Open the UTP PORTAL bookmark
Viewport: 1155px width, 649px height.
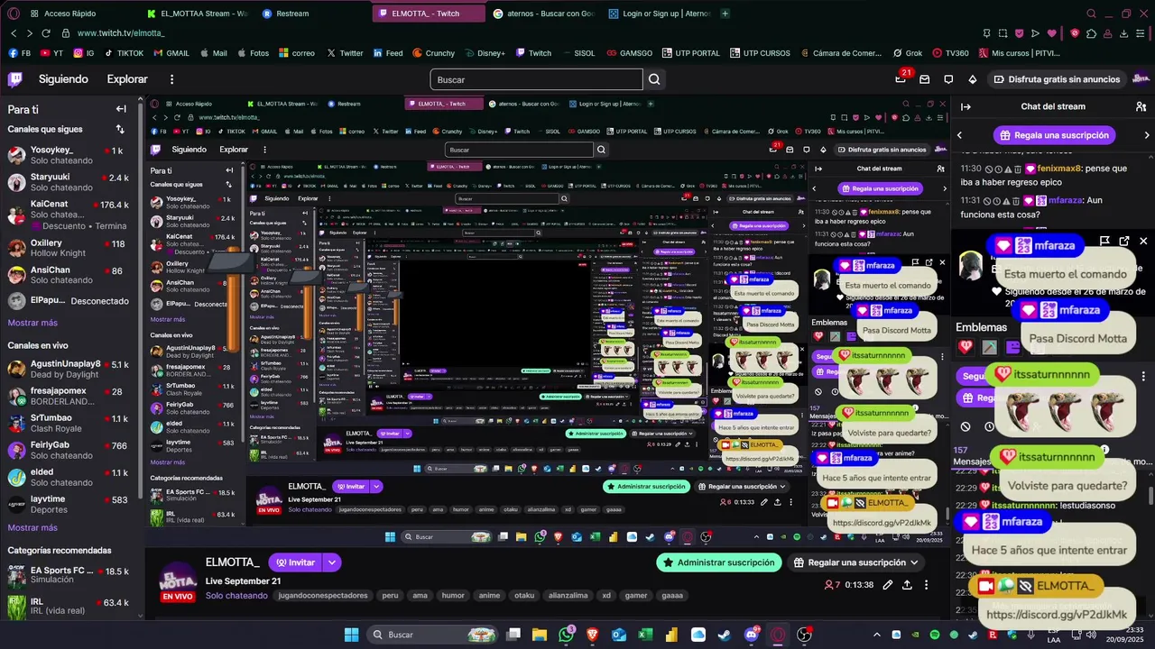click(x=691, y=53)
